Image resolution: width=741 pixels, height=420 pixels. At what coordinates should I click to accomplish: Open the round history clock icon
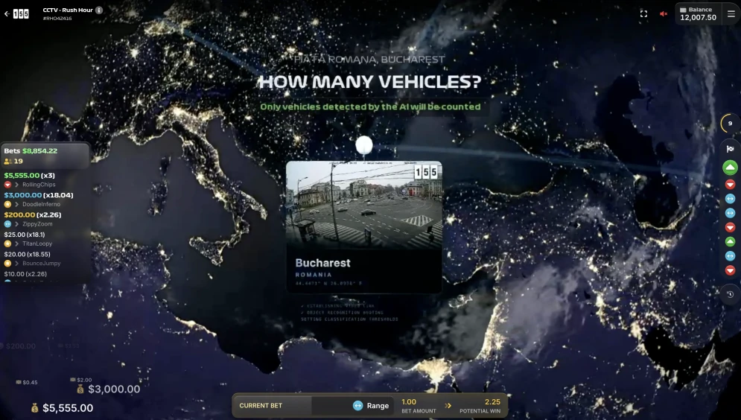pyautogui.click(x=730, y=294)
